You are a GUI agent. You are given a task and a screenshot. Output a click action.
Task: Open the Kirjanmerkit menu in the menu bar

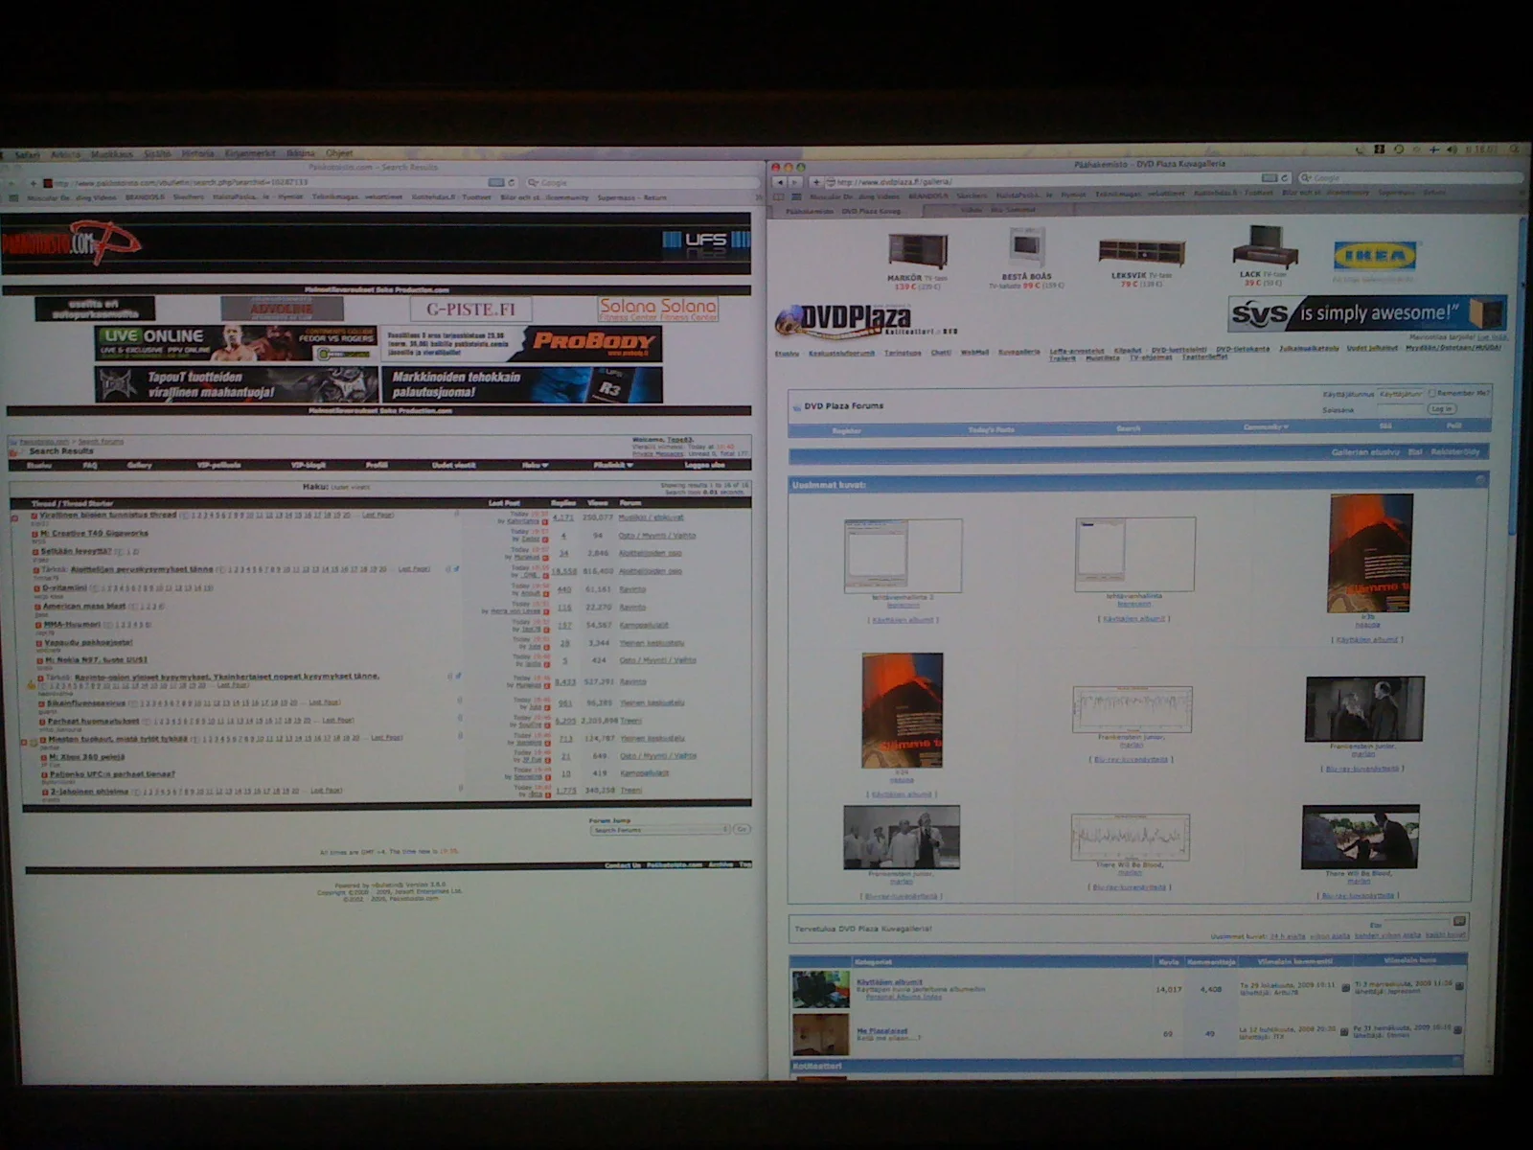[x=249, y=153]
